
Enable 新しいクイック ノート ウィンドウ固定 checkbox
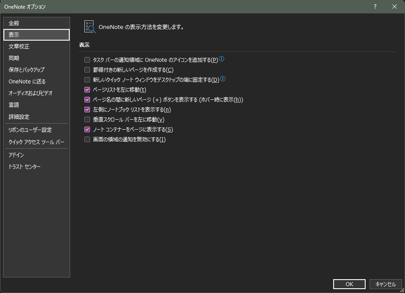(87, 80)
